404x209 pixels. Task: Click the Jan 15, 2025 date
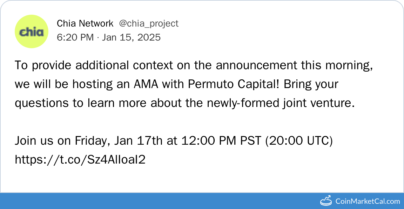tap(131, 37)
